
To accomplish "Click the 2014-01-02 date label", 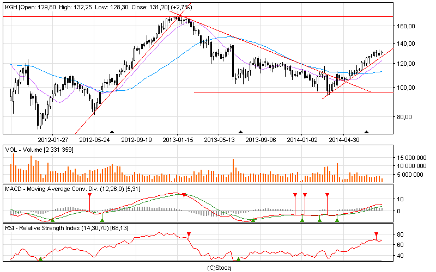I will tap(302, 140).
